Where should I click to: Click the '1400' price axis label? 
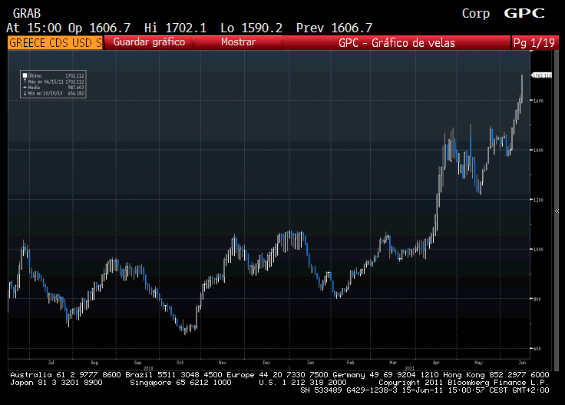pyautogui.click(x=538, y=150)
